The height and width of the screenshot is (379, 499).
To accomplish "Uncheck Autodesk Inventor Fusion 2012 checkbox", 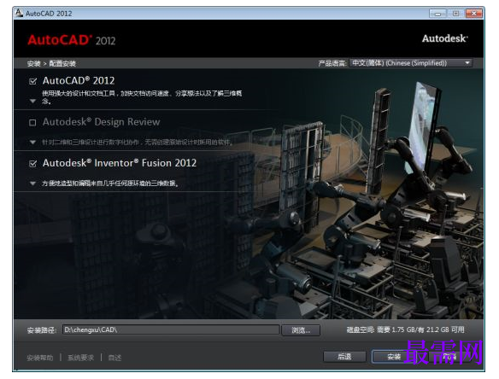I will click(x=32, y=164).
